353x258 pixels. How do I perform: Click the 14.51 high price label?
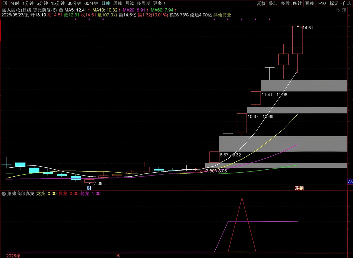pos(308,28)
